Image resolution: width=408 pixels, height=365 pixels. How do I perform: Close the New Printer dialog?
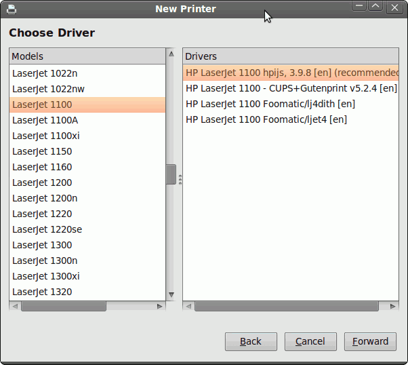(394, 7)
